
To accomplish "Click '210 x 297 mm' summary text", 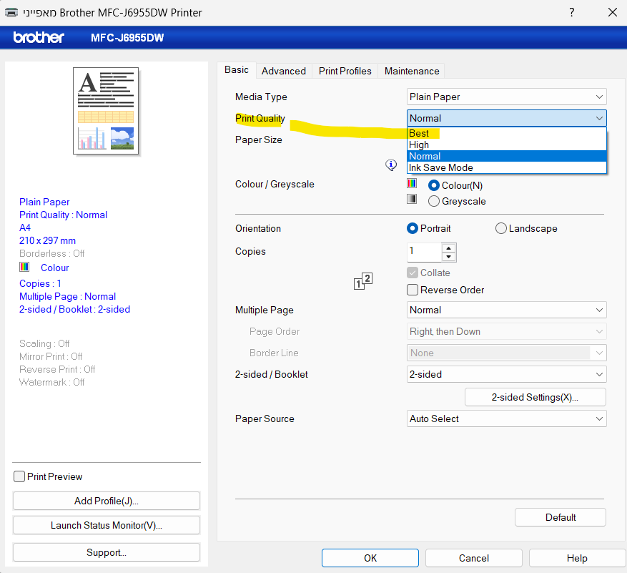I will pos(47,240).
